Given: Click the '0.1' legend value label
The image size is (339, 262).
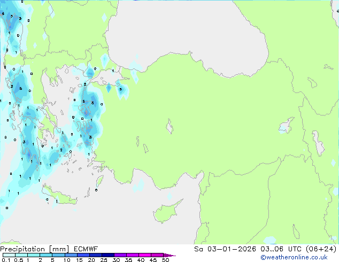Looking at the screenshot, I should (x=6, y=260).
